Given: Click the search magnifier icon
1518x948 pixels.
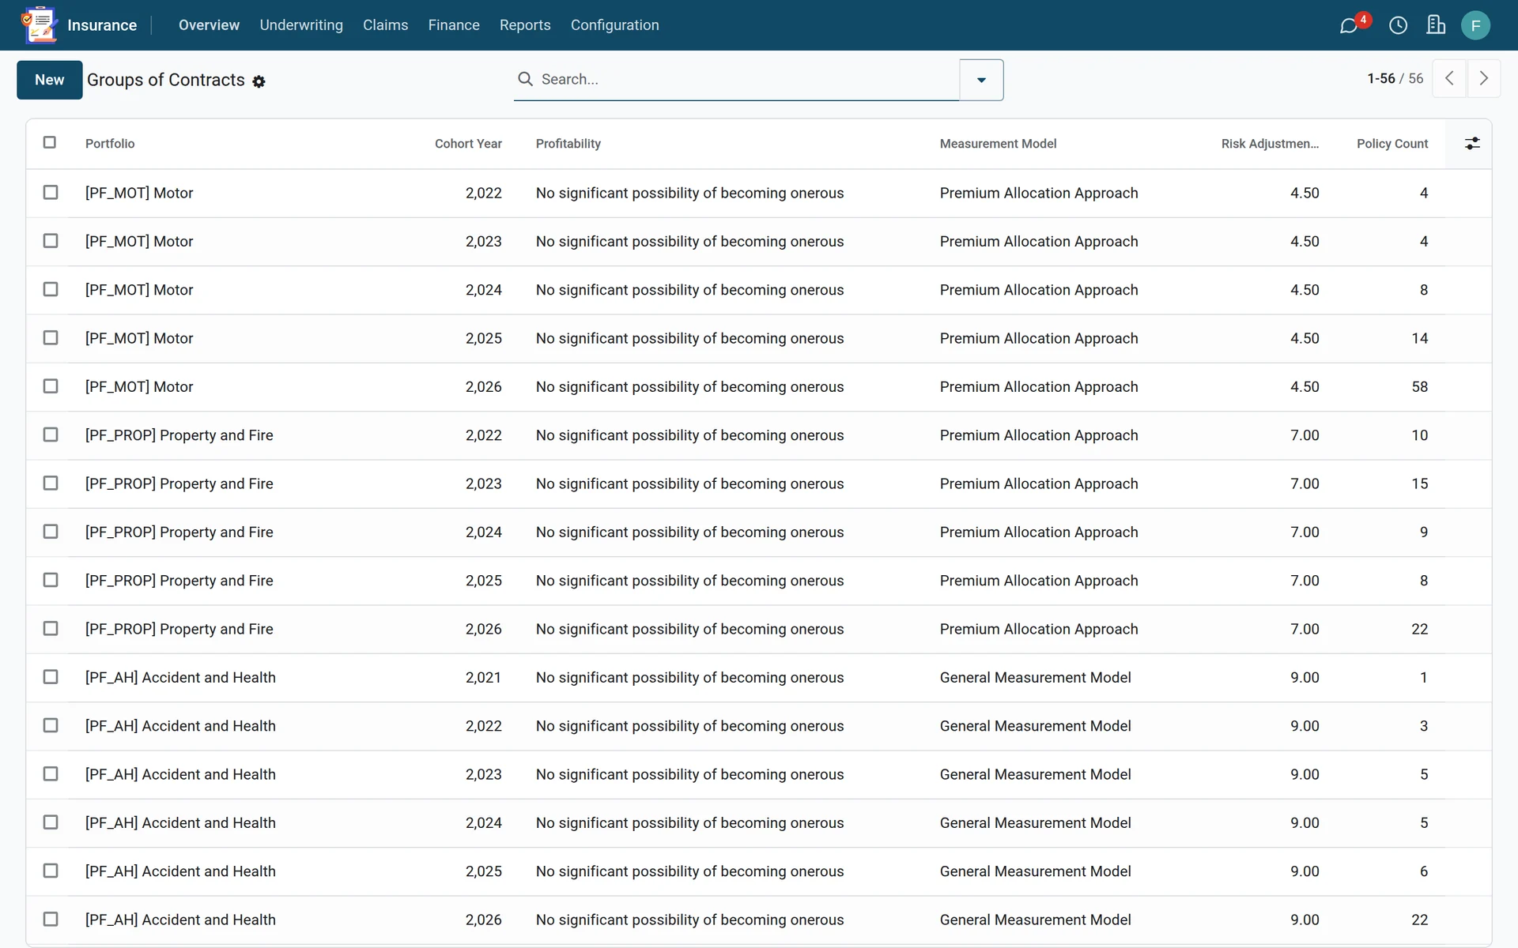Looking at the screenshot, I should 525,79.
